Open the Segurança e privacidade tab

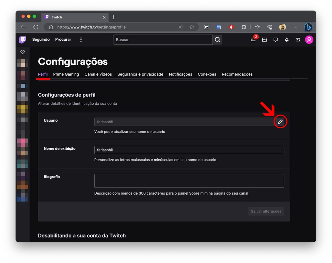(x=140, y=74)
